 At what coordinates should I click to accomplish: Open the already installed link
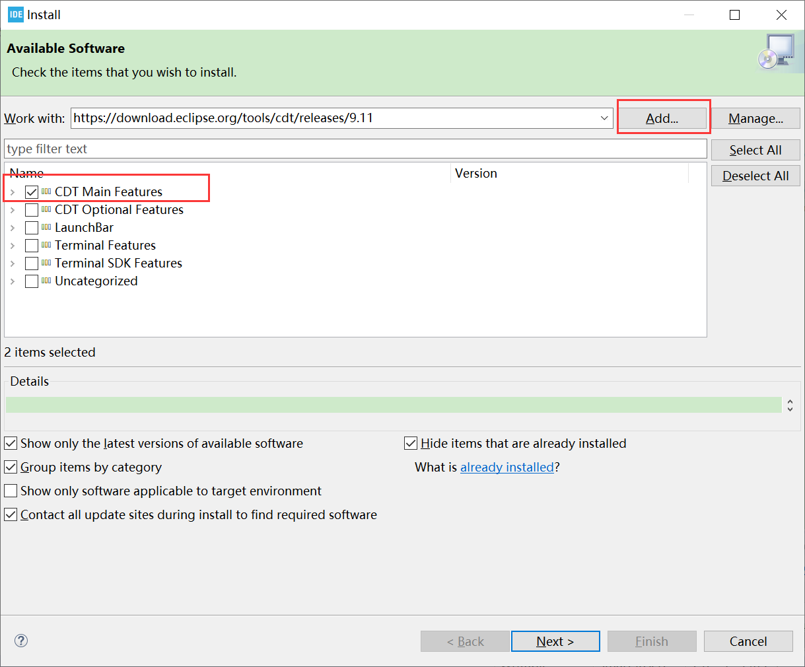(507, 467)
